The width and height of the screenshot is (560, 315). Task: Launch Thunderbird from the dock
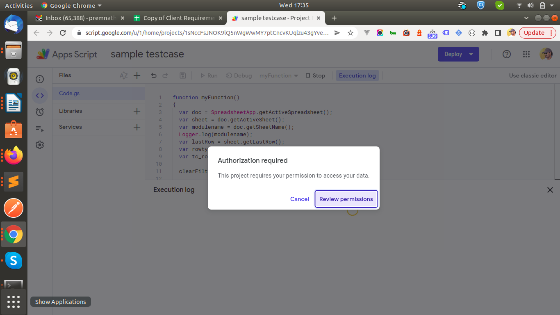coord(14,23)
